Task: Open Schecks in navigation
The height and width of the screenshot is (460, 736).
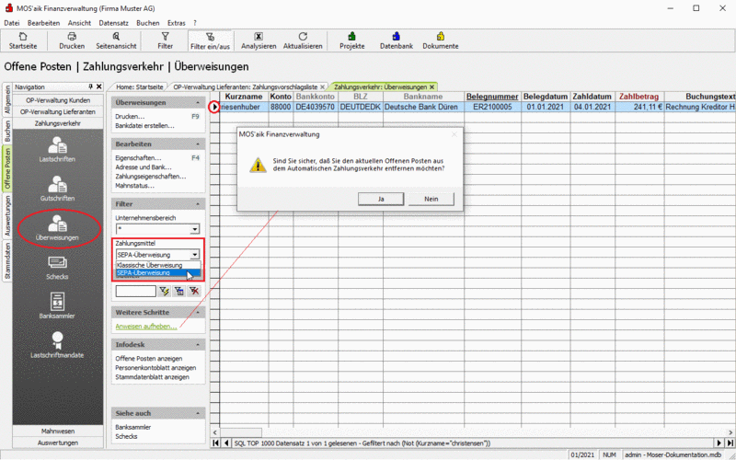Action: (57, 268)
